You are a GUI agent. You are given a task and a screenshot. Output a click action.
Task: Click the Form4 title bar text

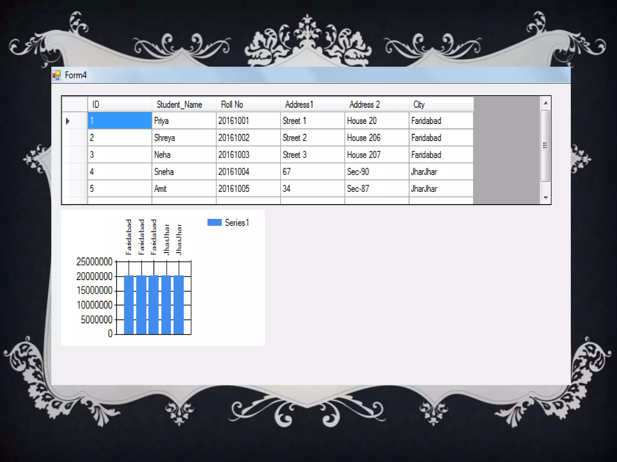tap(76, 75)
